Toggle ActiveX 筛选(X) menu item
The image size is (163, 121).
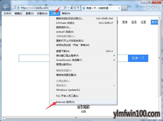coord(83,32)
